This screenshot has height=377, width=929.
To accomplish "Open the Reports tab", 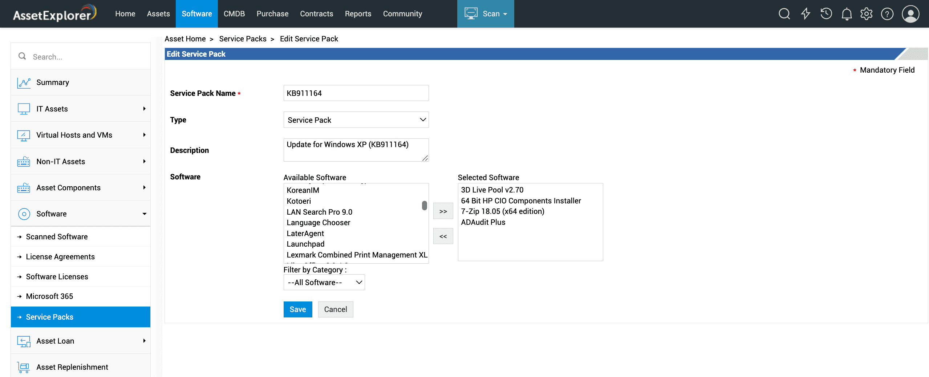I will coord(358,14).
